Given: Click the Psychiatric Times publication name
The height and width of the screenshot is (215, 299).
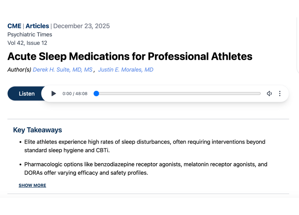Looking at the screenshot, I should pyautogui.click(x=30, y=35).
